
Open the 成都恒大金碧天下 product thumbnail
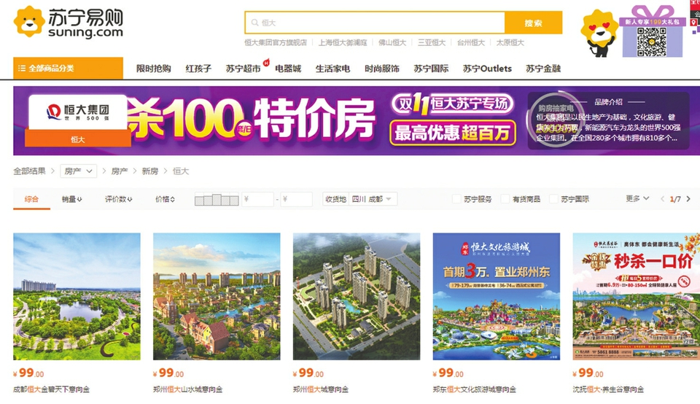pyautogui.click(x=77, y=296)
